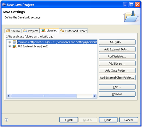Click the help question mark icon
The height and width of the screenshot is (127, 142).
point(6,120)
